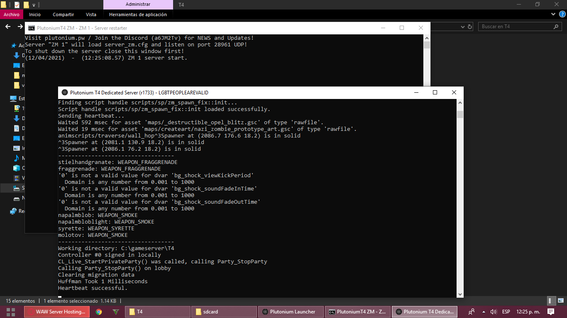Switch to PlutoniumT4 ZM taskbar button

[358, 312]
